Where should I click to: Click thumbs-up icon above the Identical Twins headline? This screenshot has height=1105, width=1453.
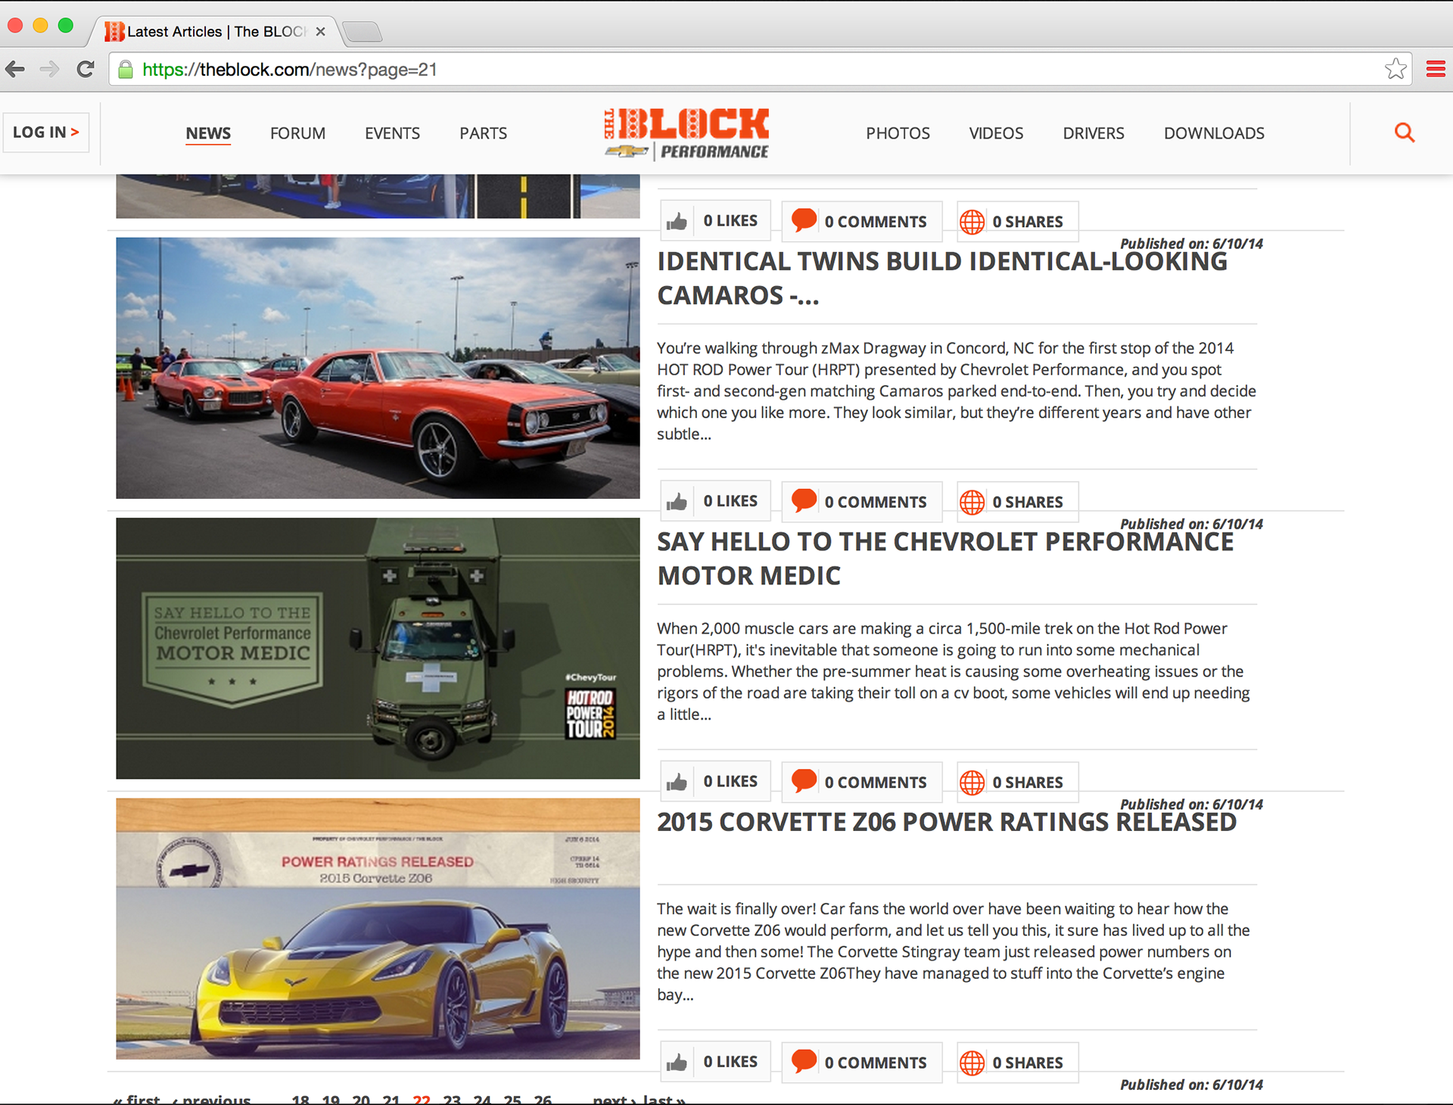point(677,222)
